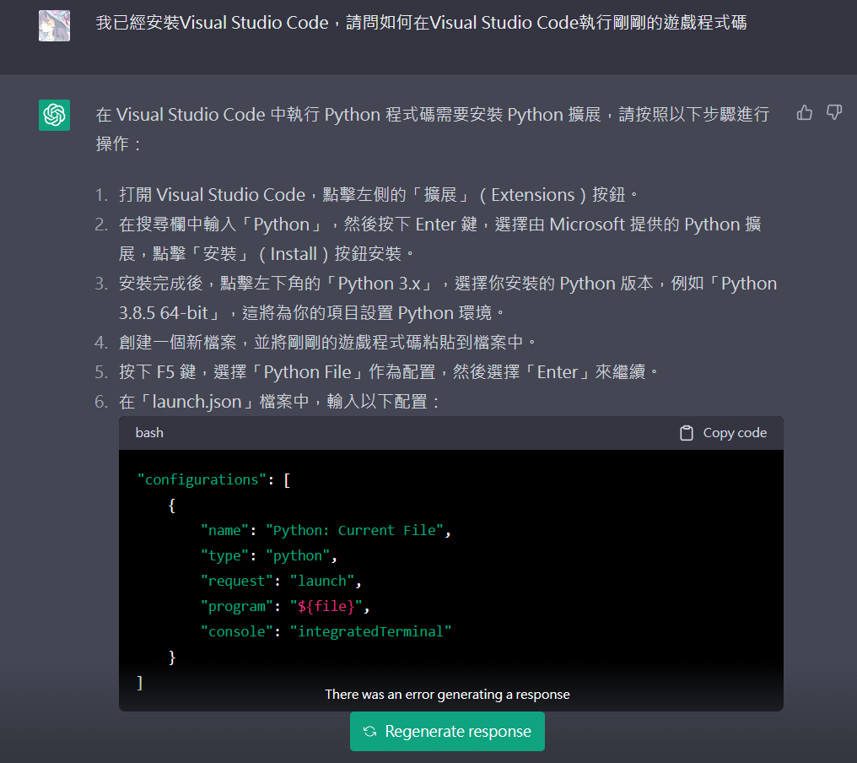
Task: Click the bash language label
Action: pyautogui.click(x=149, y=433)
